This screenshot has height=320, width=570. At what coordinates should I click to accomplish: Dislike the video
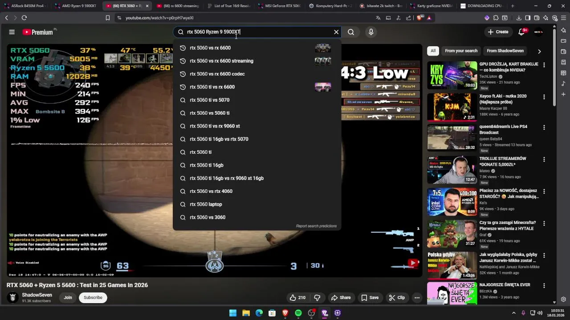tap(317, 298)
